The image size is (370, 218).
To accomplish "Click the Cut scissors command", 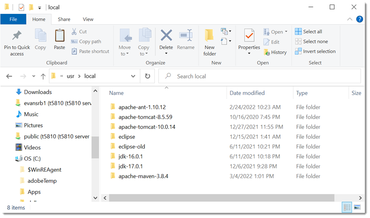I will (79, 31).
